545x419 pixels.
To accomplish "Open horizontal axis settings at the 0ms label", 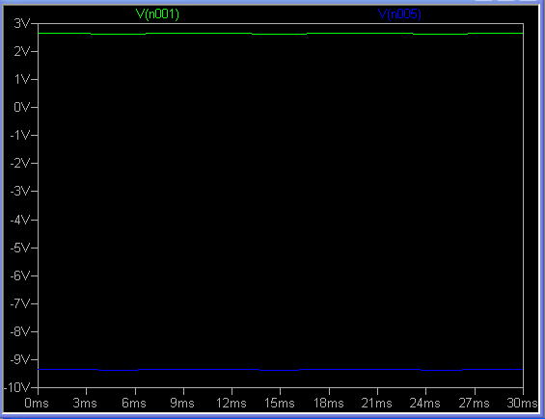I will pyautogui.click(x=37, y=403).
